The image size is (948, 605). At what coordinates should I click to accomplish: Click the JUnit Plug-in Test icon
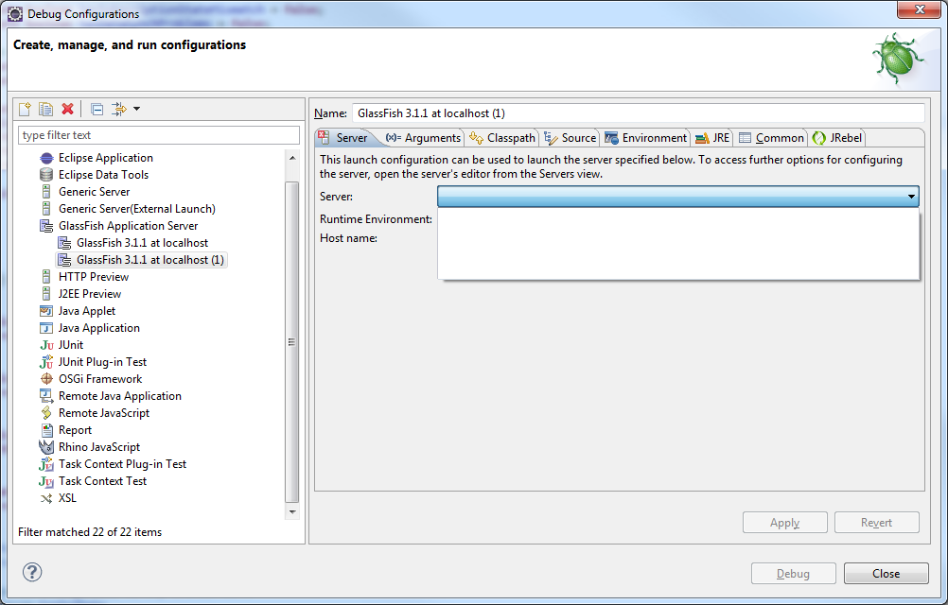click(46, 362)
